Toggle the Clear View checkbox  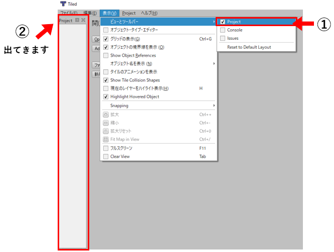[x=106, y=157]
